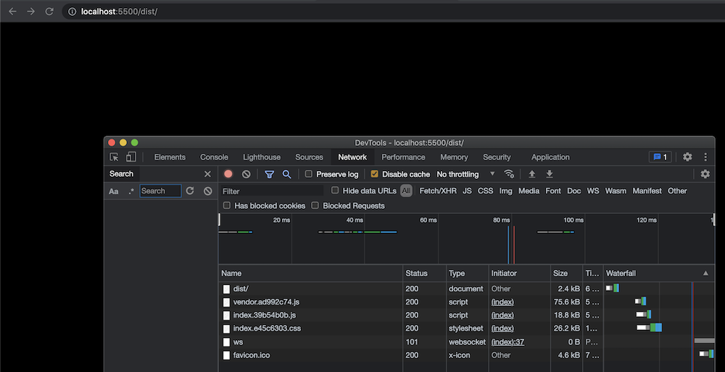725x372 pixels.
Task: Toggle the device toolbar icon
Action: [x=130, y=157]
